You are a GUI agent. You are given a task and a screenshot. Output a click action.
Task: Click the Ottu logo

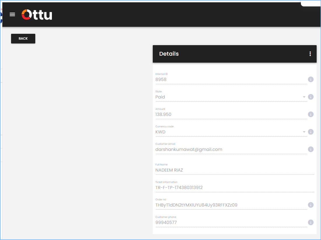(x=37, y=15)
